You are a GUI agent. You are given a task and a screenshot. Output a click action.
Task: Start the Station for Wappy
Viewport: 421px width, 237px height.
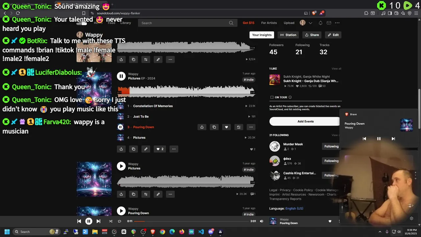288,35
